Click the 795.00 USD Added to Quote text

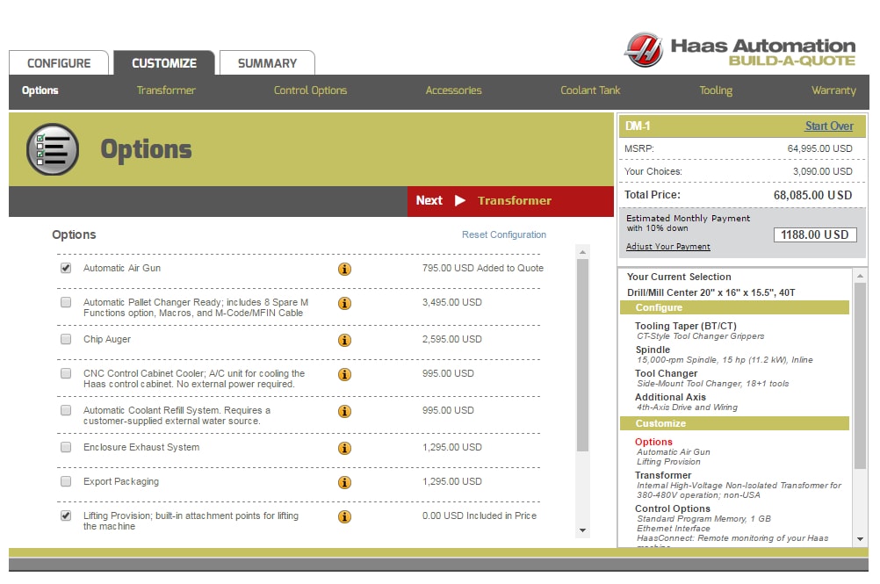pos(483,268)
